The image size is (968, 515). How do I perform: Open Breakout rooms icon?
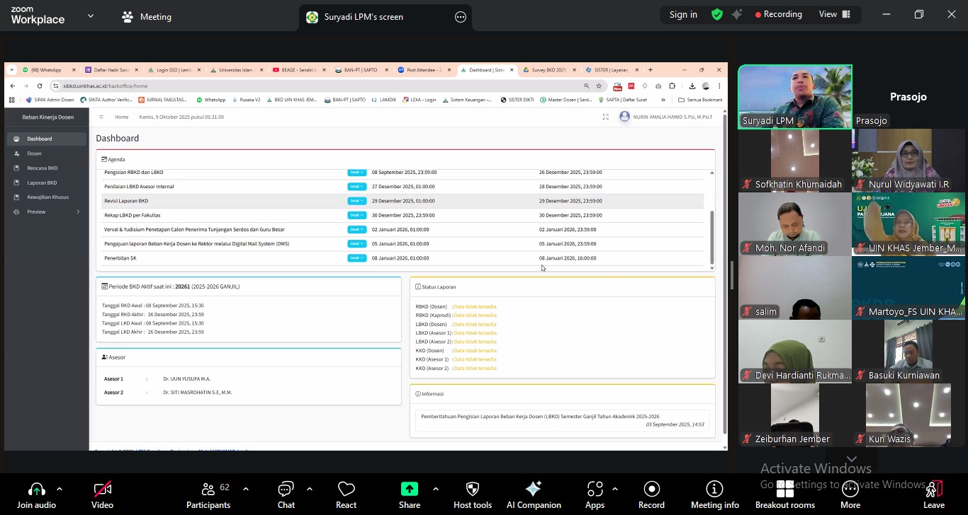784,490
